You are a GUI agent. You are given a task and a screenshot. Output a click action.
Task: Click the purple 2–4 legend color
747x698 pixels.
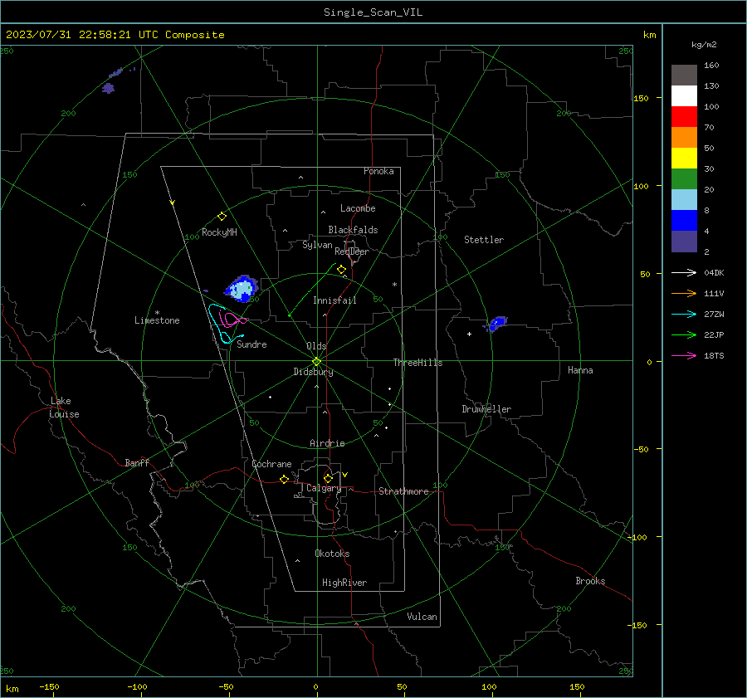(x=684, y=242)
